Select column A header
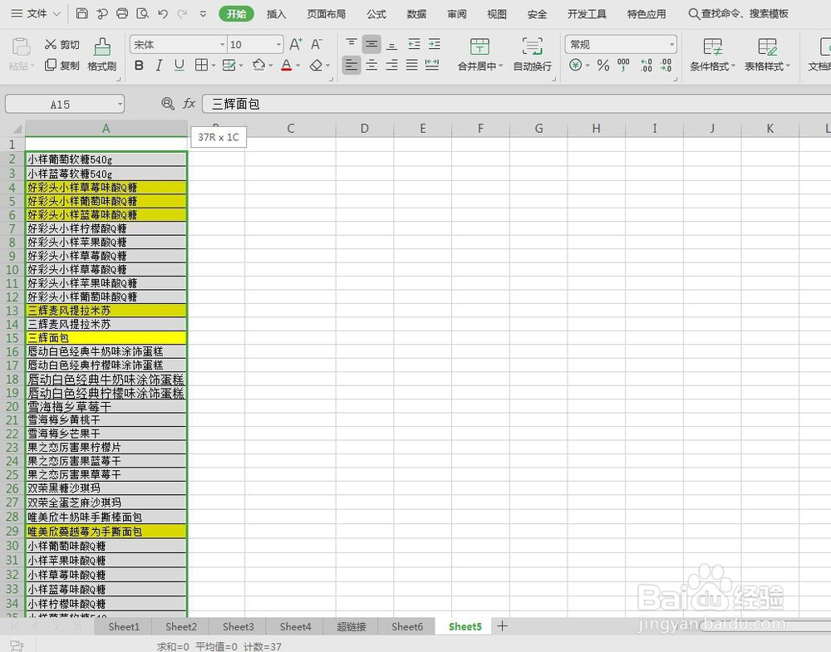 106,129
